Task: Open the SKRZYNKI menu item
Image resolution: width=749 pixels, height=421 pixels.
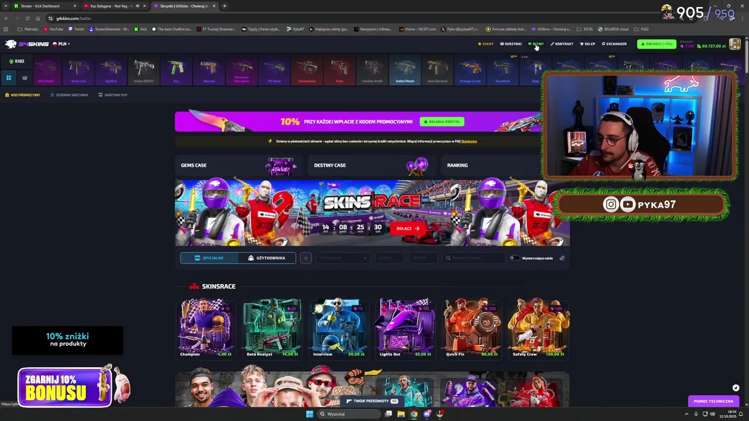Action: (x=511, y=44)
